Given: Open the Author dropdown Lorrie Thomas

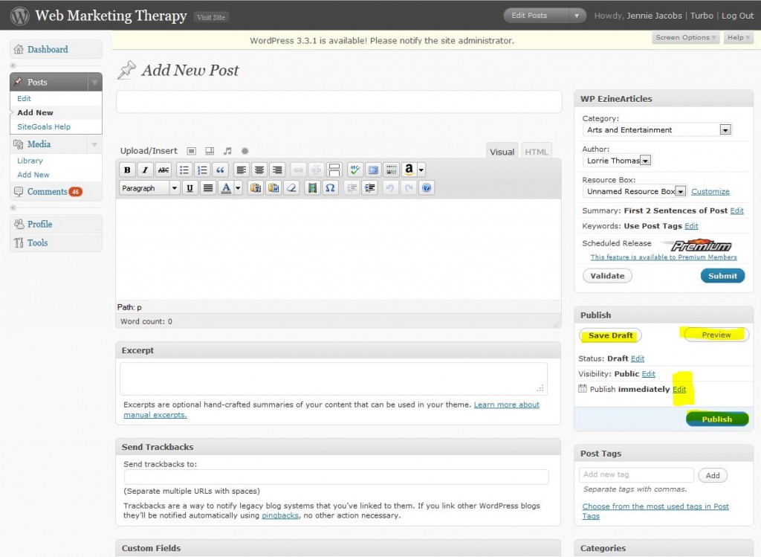Looking at the screenshot, I should pos(617,160).
